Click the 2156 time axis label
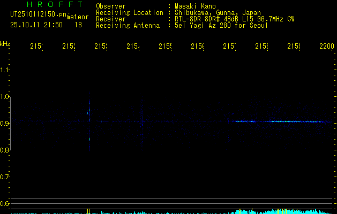 click(197, 46)
